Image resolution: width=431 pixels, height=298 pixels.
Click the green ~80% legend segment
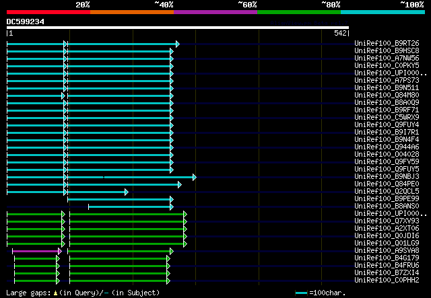(299, 12)
